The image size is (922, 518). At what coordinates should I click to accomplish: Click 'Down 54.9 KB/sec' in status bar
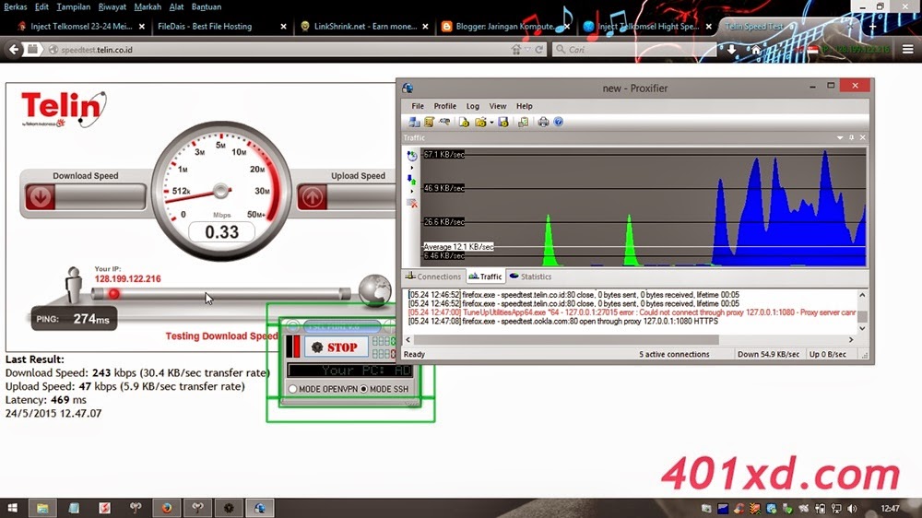(768, 355)
